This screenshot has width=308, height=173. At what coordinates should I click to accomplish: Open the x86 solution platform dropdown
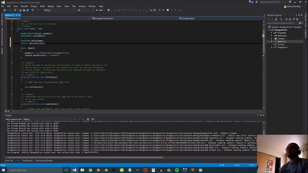[x=86, y=10]
